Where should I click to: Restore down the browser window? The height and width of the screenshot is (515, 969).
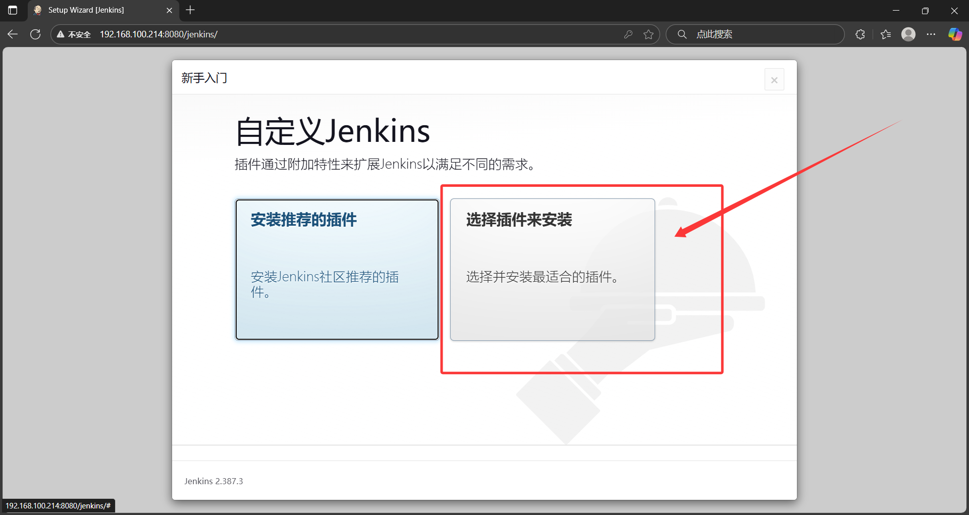coord(925,11)
